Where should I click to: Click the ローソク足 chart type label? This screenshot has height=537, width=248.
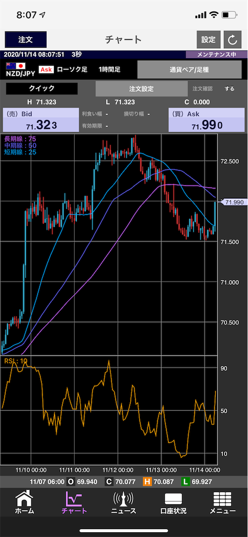[x=72, y=70]
